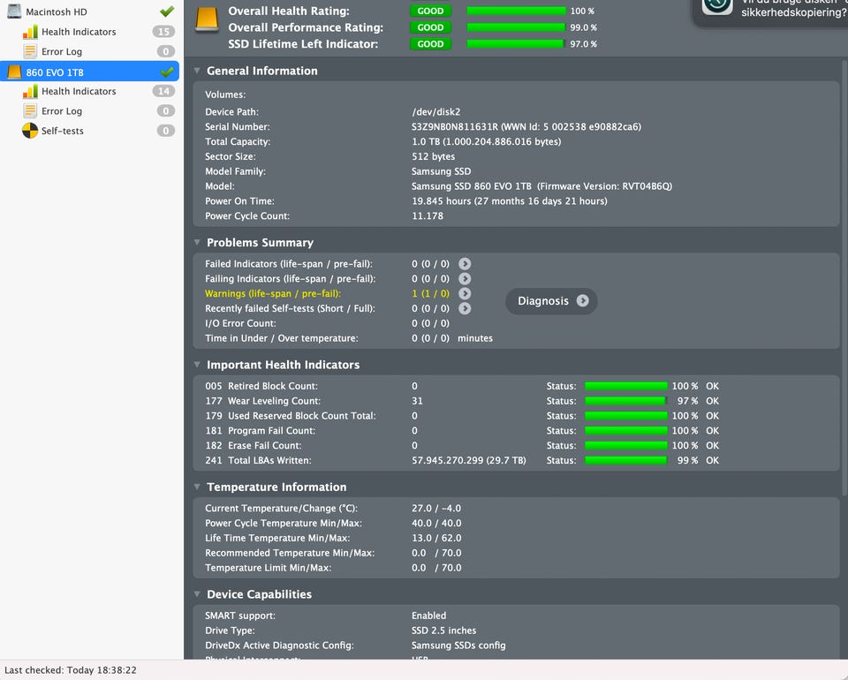Viewport: 848px width, 680px height.
Task: Click Time Machine icon in backup notification
Action: coord(717,6)
